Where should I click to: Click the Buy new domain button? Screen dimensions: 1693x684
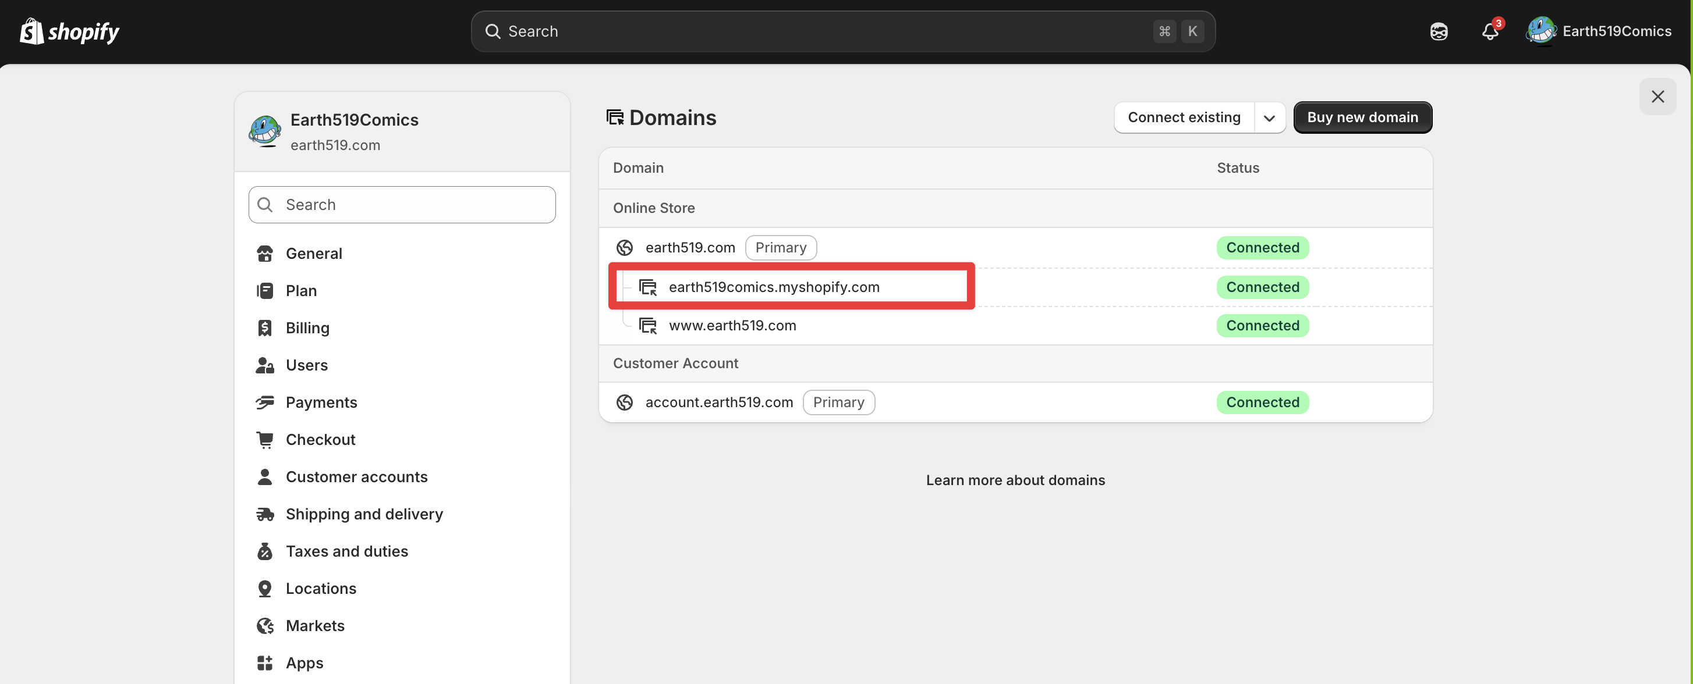[1362, 117]
